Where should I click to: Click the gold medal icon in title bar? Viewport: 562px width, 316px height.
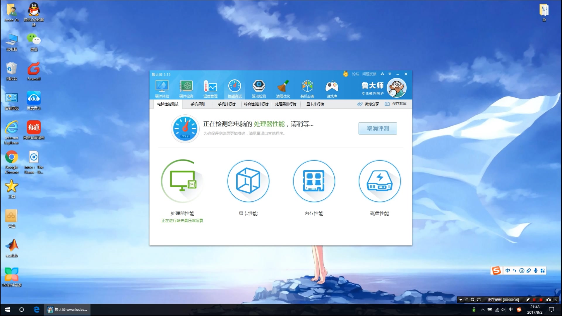pyautogui.click(x=346, y=74)
